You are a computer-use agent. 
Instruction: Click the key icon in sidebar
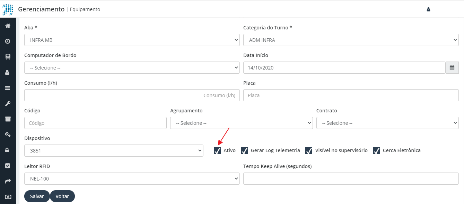point(8,135)
